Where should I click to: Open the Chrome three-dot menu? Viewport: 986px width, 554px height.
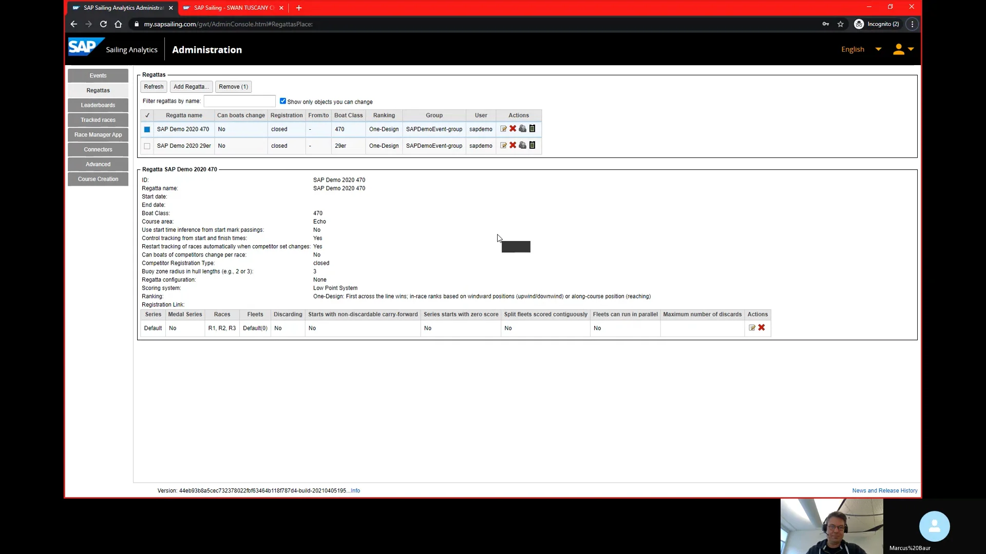912,24
